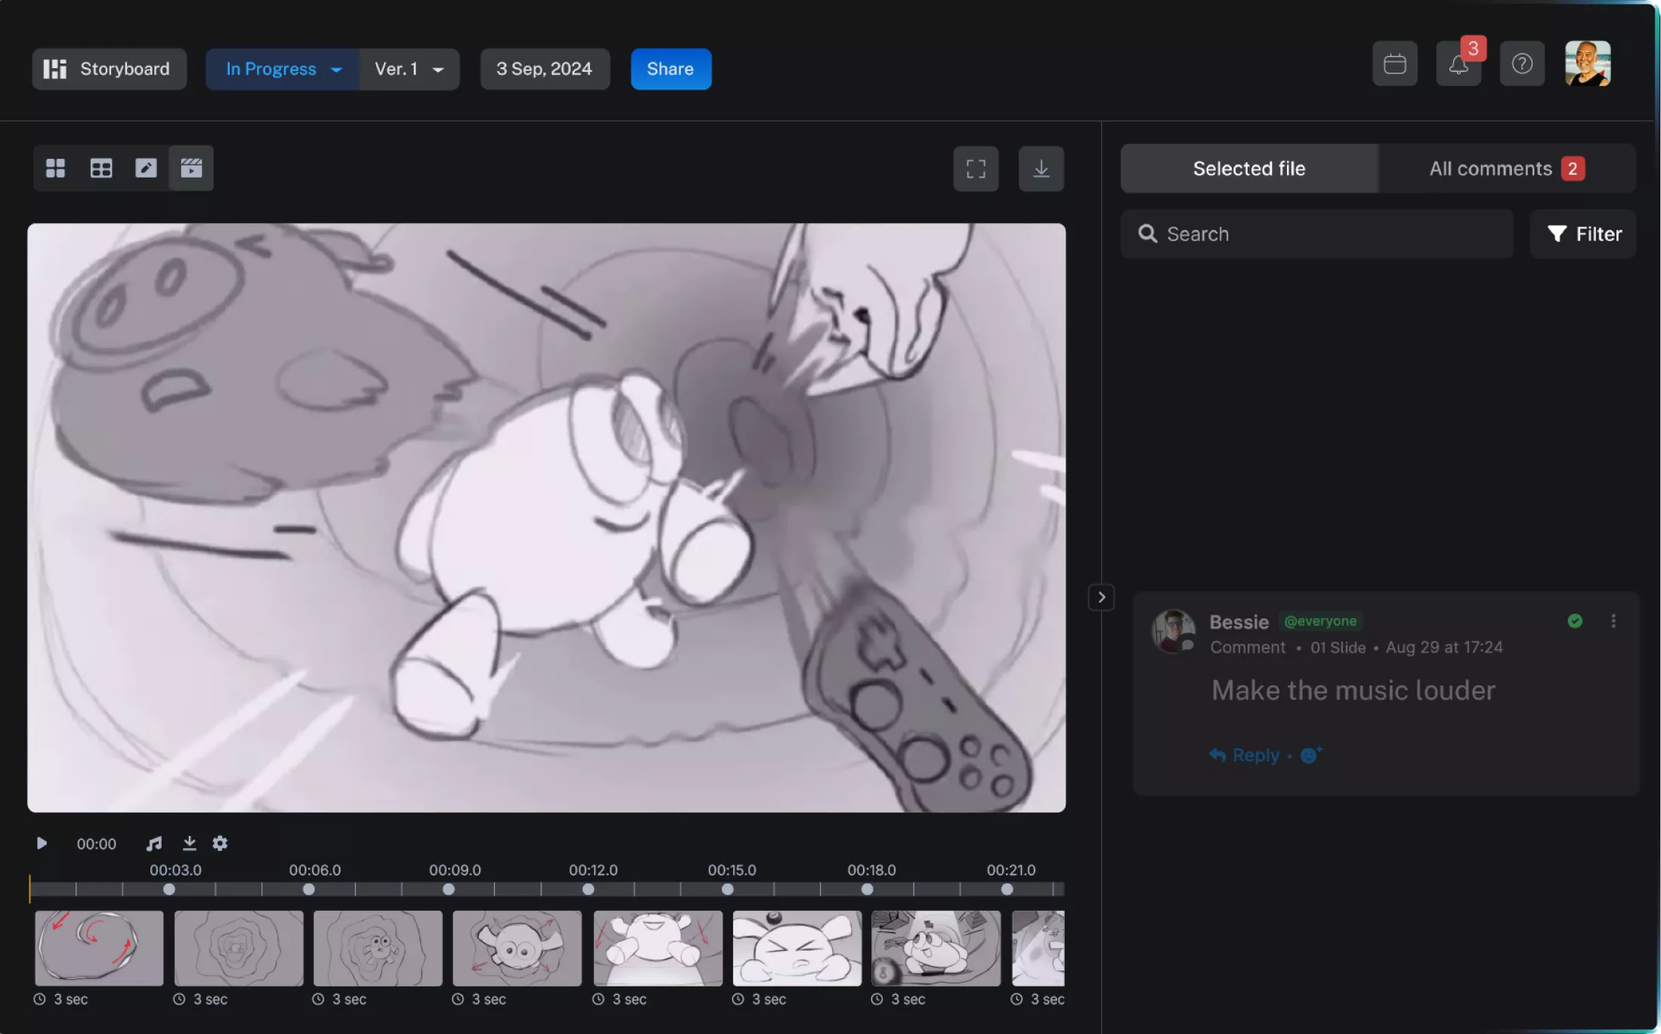The image size is (1661, 1034).
Task: Add an emoji reaction to the comment
Action: (x=1310, y=754)
